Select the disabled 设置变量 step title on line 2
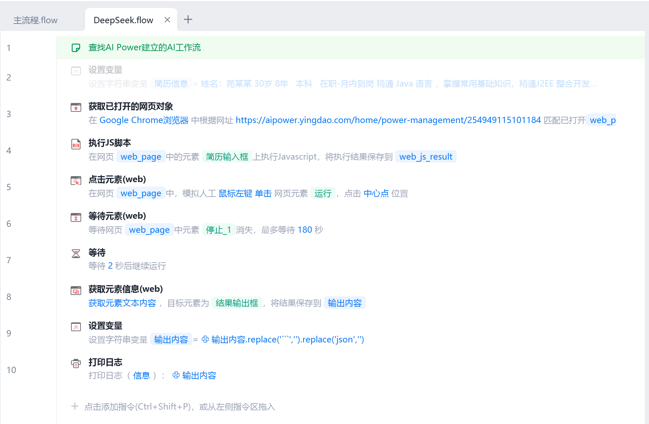Image resolution: width=649 pixels, height=424 pixels. (105, 70)
